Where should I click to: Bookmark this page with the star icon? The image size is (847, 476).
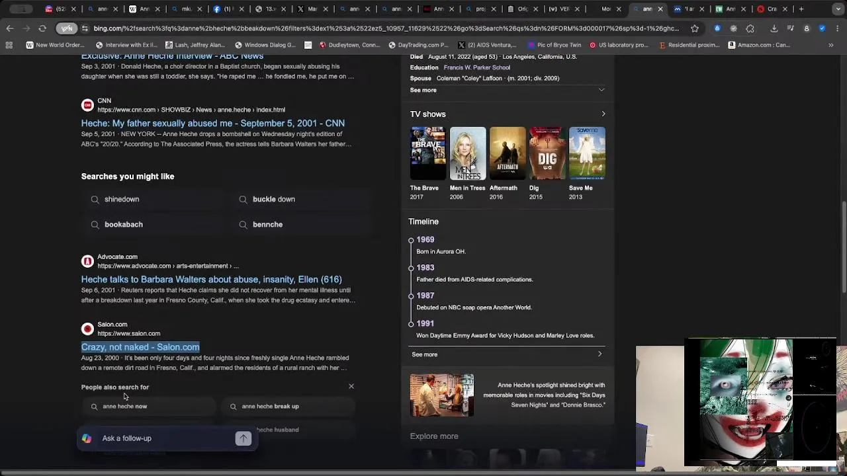[x=695, y=28]
